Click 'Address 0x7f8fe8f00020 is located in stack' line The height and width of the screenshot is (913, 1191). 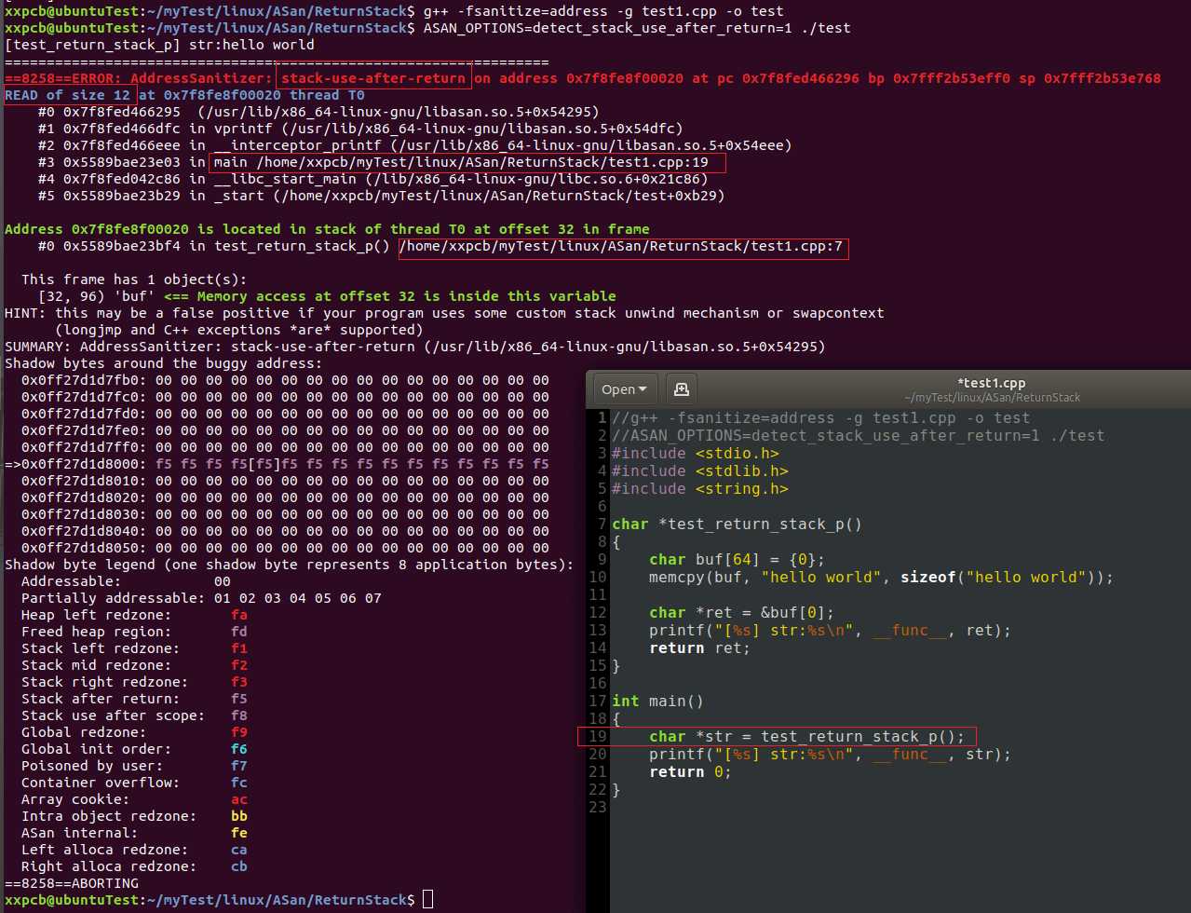point(327,229)
